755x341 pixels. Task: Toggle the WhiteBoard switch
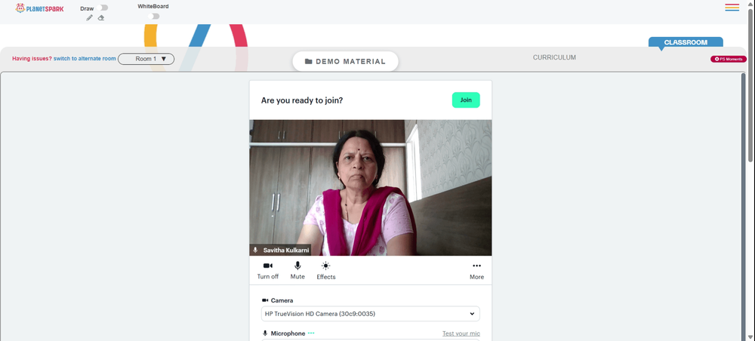coord(153,17)
